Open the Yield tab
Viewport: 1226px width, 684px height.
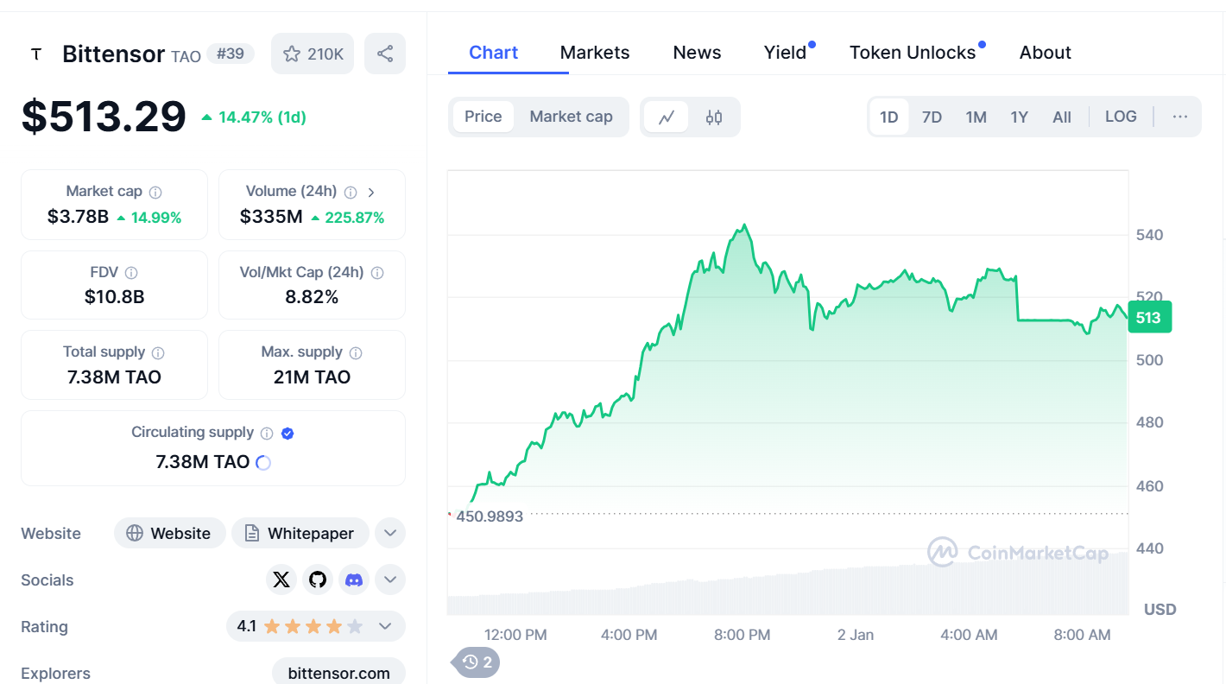[785, 53]
